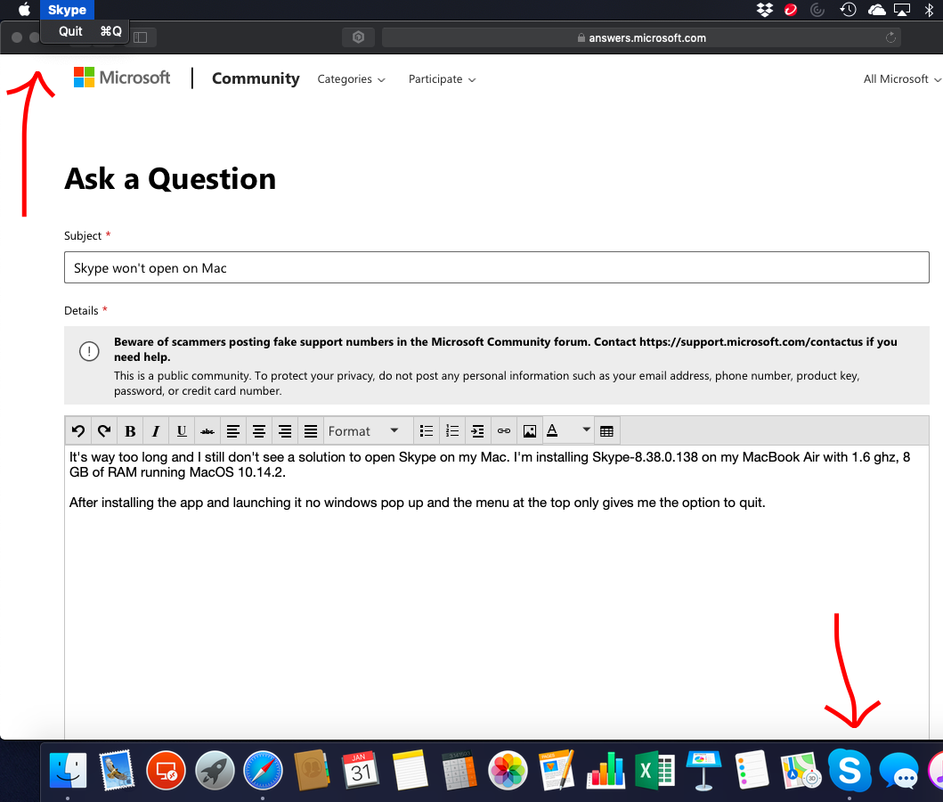Insert a bulleted list
Image resolution: width=943 pixels, height=802 pixels.
(427, 430)
